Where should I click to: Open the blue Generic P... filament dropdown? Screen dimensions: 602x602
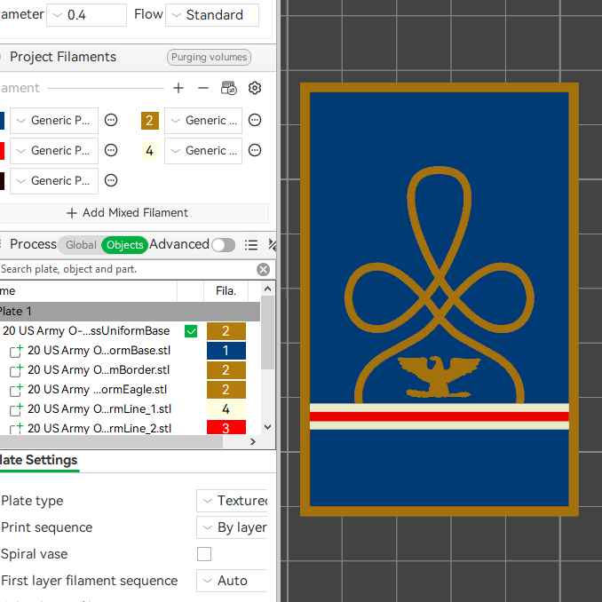click(54, 121)
